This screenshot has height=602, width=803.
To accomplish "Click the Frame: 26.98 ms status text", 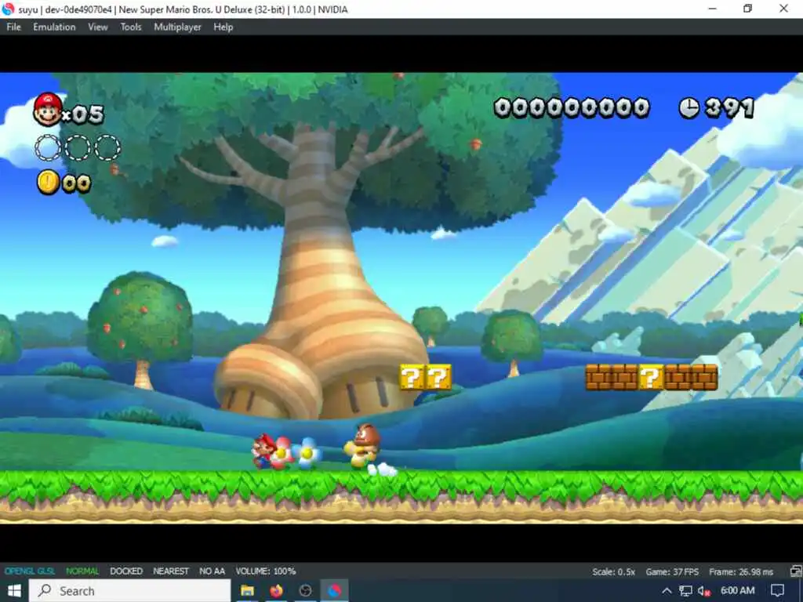I will pyautogui.click(x=741, y=571).
